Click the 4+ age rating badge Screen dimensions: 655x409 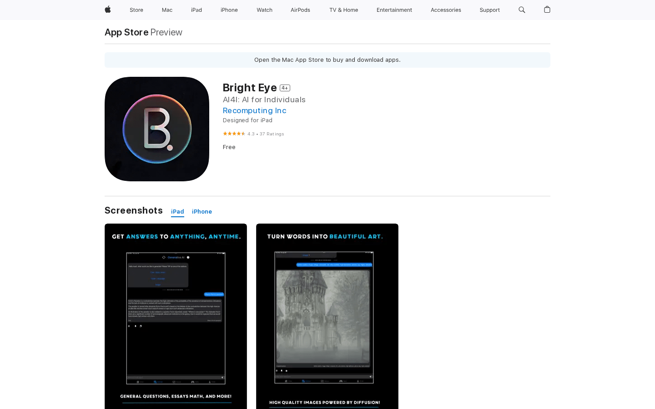(x=285, y=88)
